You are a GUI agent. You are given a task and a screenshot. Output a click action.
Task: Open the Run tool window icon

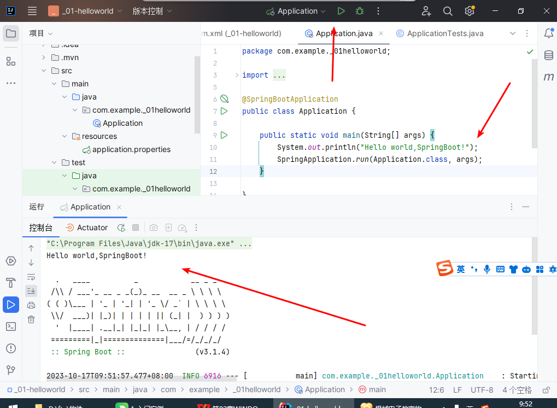(11, 305)
